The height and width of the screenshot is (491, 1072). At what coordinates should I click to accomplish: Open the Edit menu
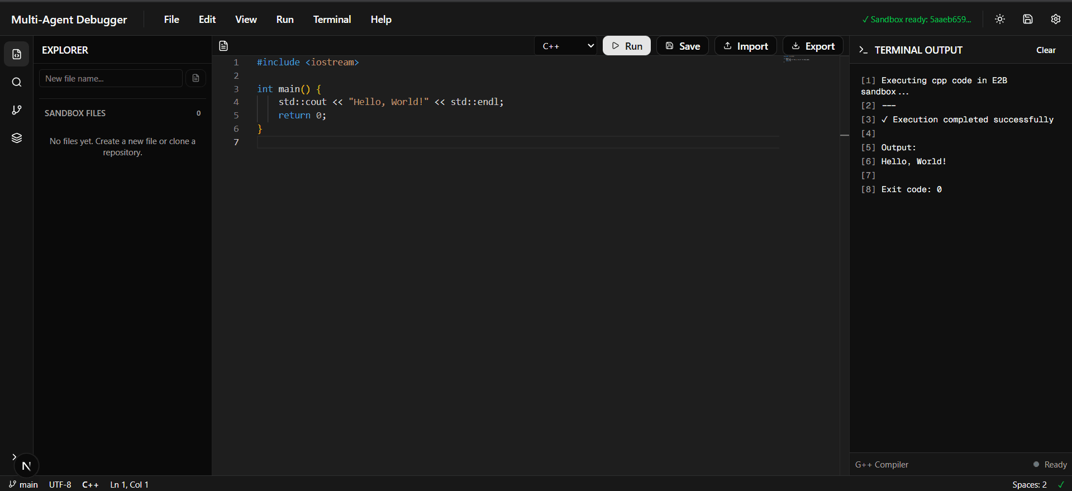207,19
